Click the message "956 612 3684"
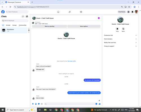 pos(40,98)
